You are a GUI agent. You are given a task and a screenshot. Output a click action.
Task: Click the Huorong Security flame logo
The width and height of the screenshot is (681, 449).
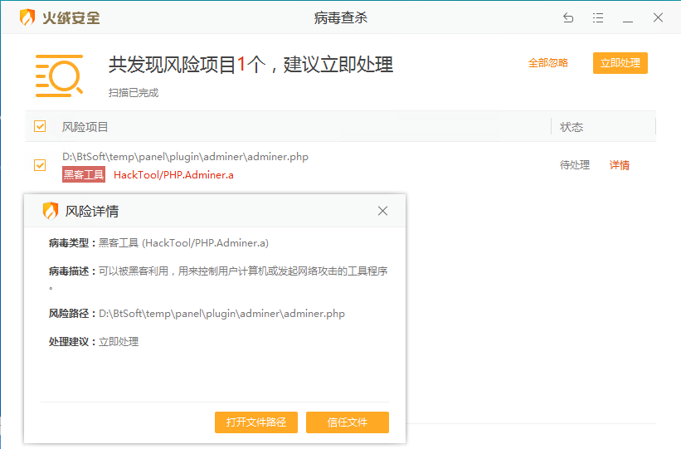tap(27, 17)
